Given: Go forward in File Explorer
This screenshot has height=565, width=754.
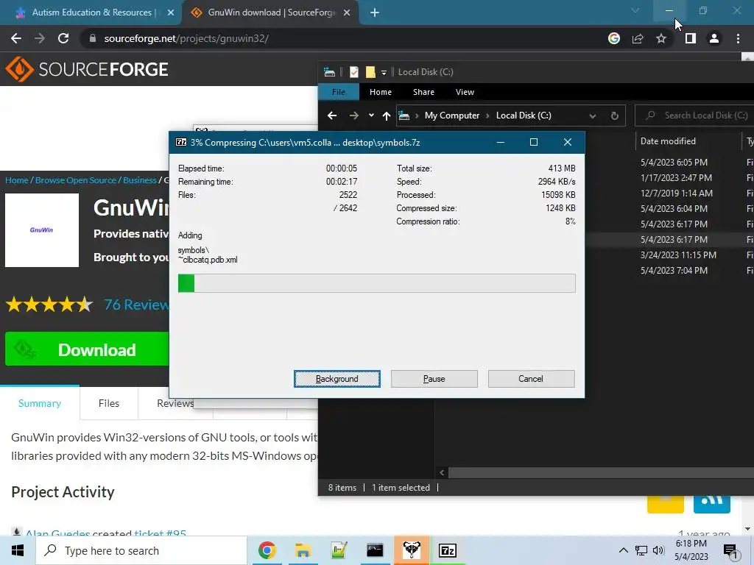Looking at the screenshot, I should [x=354, y=116].
